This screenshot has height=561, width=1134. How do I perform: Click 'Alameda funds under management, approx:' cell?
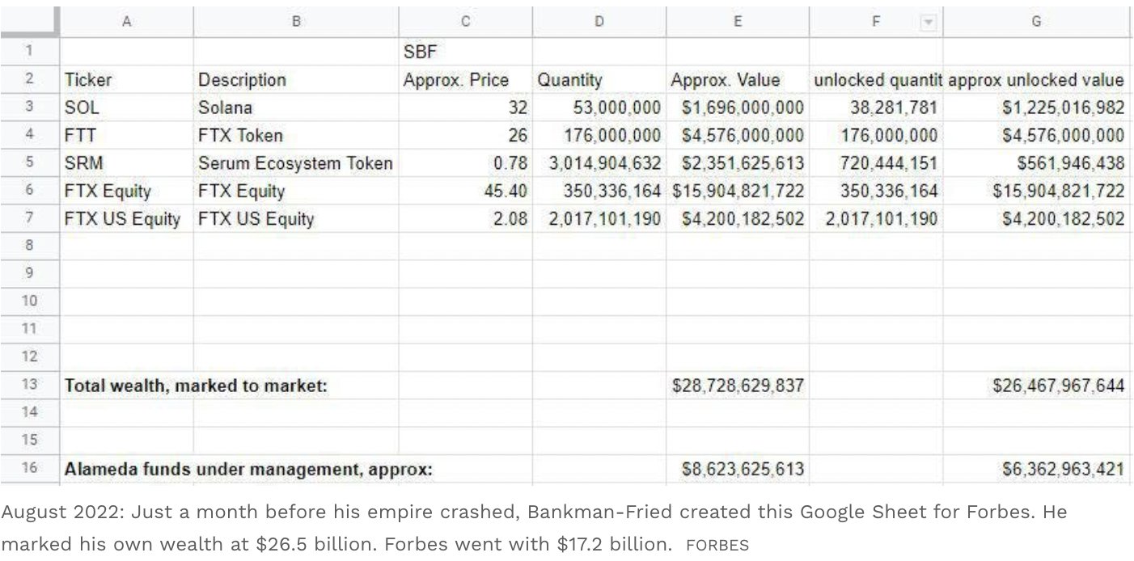(x=248, y=469)
